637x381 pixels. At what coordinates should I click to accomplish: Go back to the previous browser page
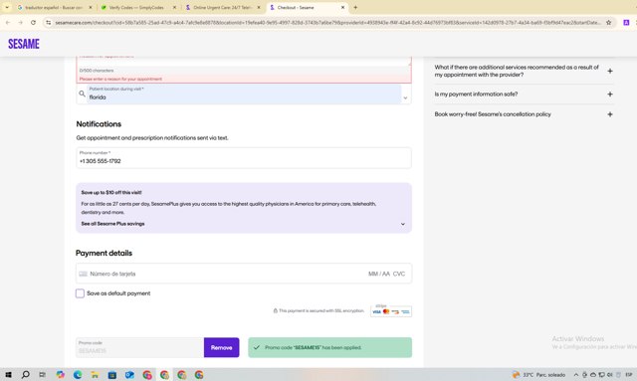click(8, 23)
